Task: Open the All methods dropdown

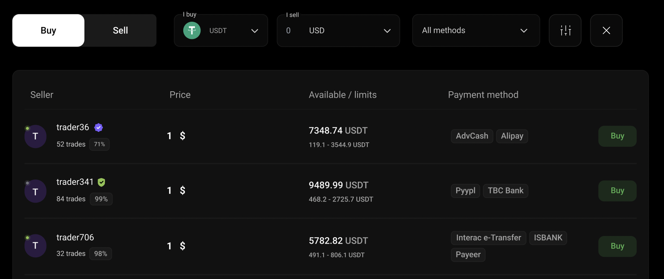Action: tap(475, 31)
